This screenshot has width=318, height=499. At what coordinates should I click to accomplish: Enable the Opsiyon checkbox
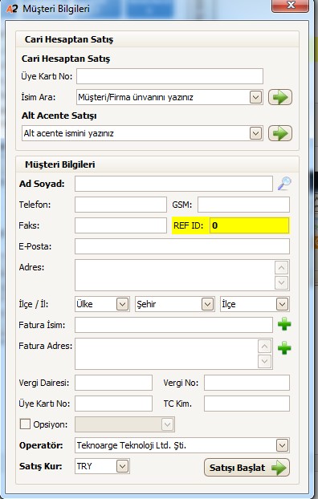click(x=25, y=424)
